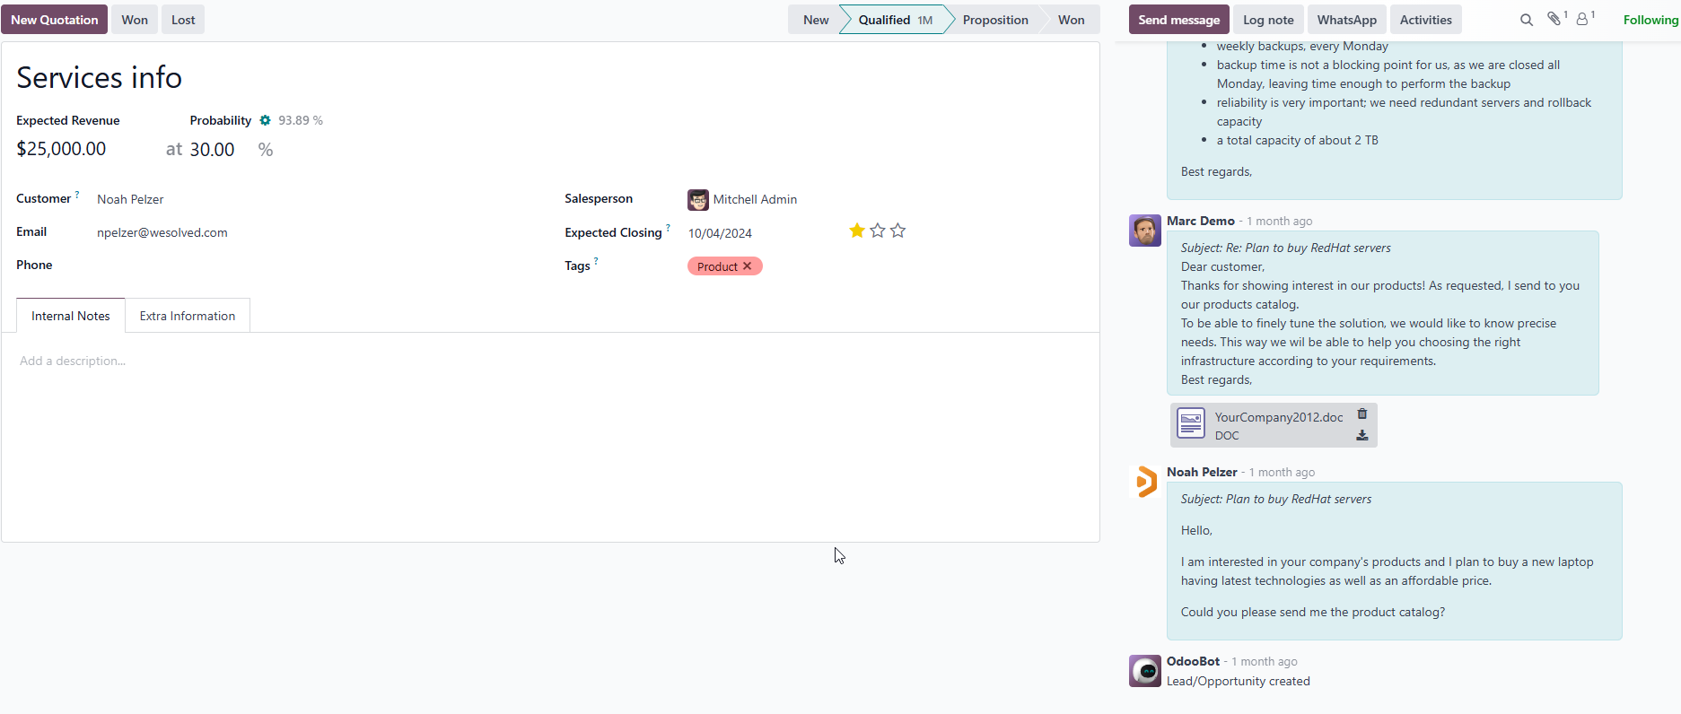
Task: Click the probability gear icon
Action: click(265, 120)
